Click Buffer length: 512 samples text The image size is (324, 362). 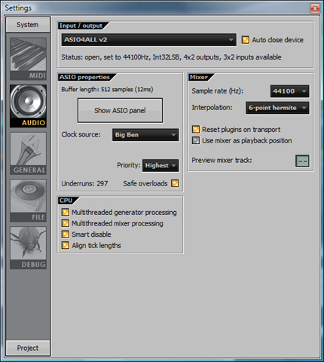click(x=107, y=90)
